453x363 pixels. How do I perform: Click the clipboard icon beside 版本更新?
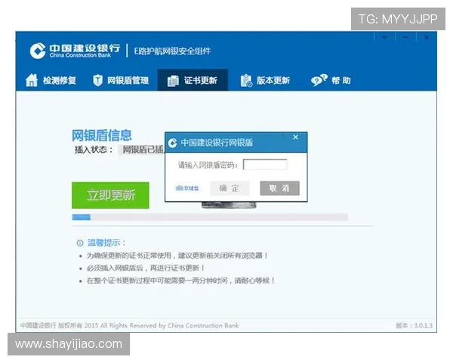point(246,80)
